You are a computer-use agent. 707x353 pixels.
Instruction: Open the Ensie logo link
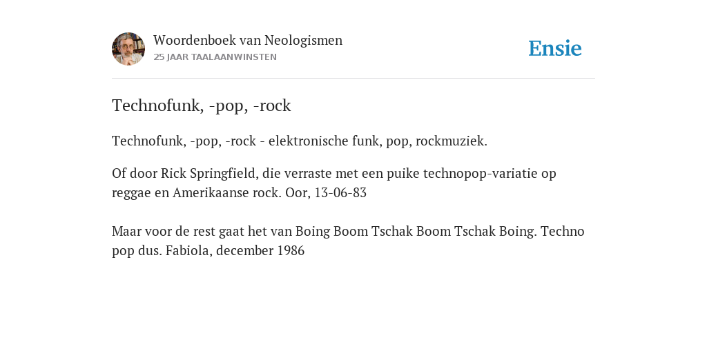tap(555, 49)
